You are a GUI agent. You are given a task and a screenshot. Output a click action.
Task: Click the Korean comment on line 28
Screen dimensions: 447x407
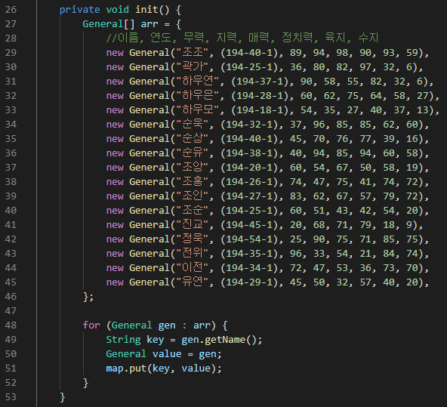(x=242, y=38)
